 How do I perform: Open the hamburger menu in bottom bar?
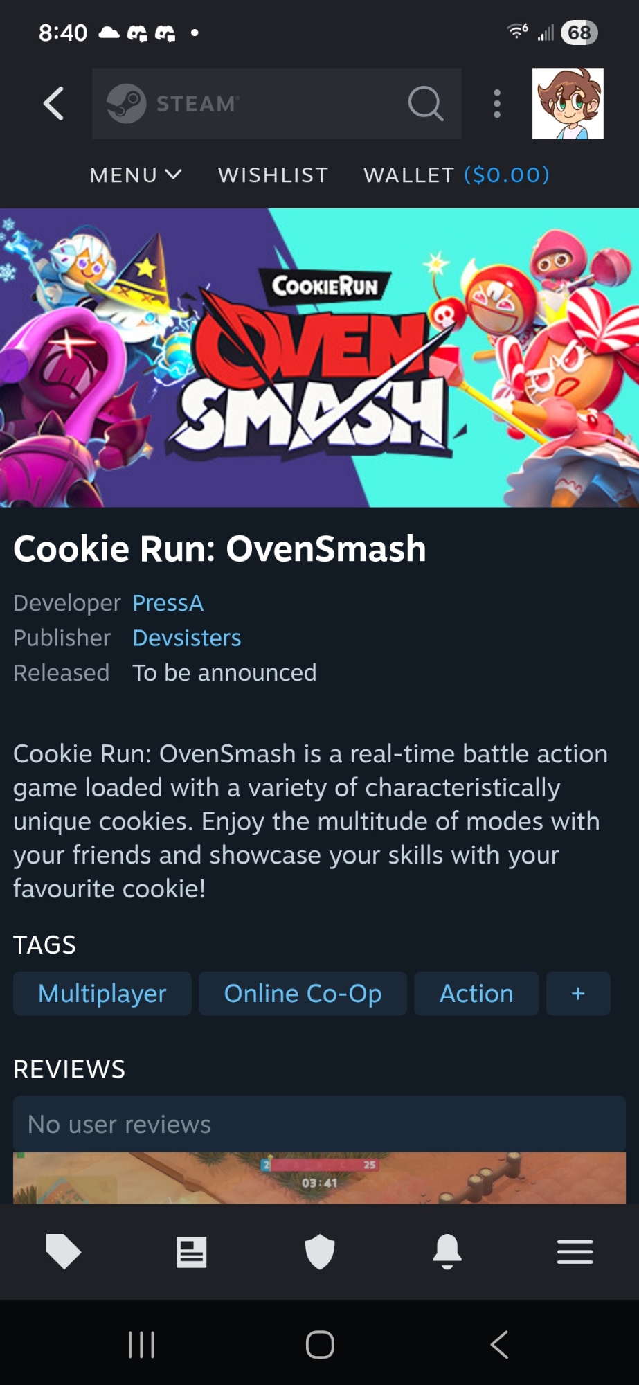575,1251
